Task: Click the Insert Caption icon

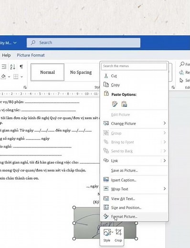Action: coord(106,179)
